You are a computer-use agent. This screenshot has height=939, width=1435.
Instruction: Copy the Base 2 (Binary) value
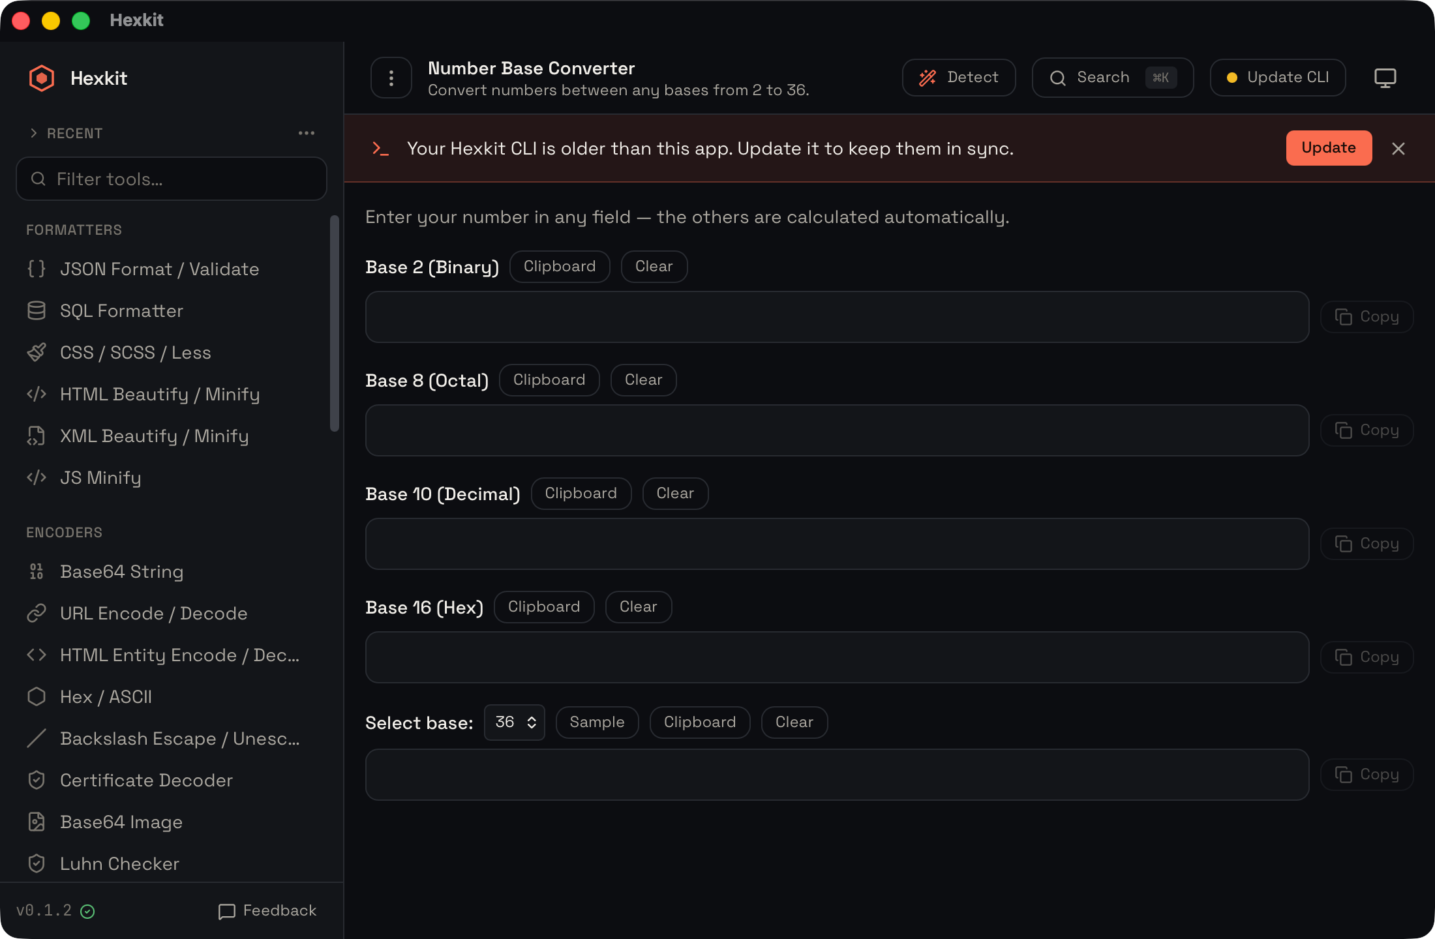[x=1367, y=317]
